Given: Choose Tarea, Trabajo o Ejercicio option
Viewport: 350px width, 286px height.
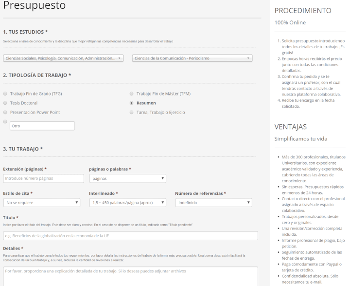Looking at the screenshot, I should (x=131, y=113).
